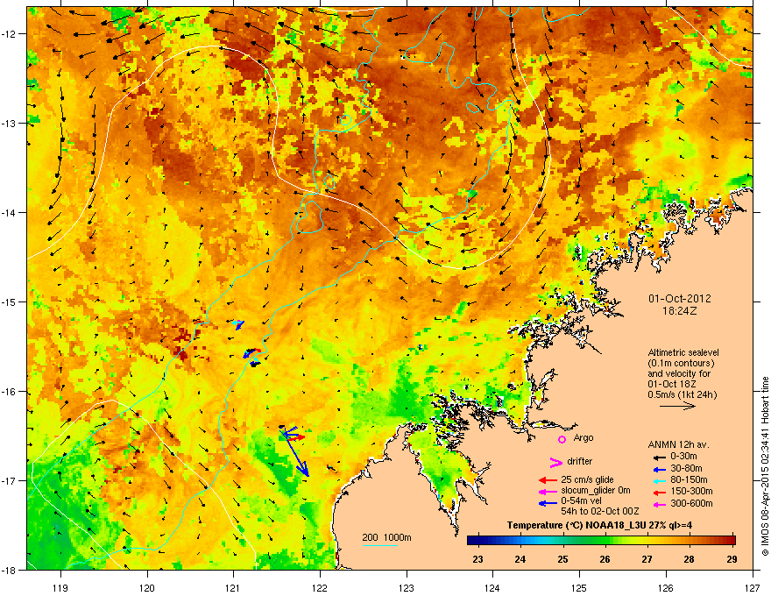This screenshot has height=596, width=771.
Task: Click the '54h to 02-Oct 00Z' text
Action: [599, 511]
